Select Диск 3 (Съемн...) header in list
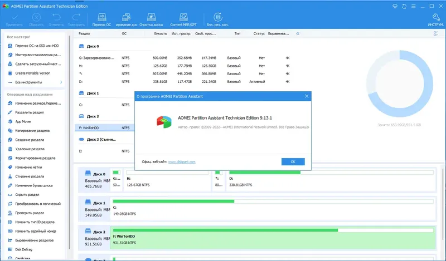Screen dimensions: 446x261 pos(97,140)
